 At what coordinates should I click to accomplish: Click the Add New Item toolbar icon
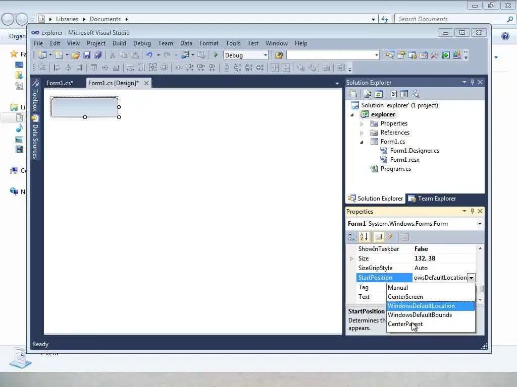pyautogui.click(x=59, y=55)
